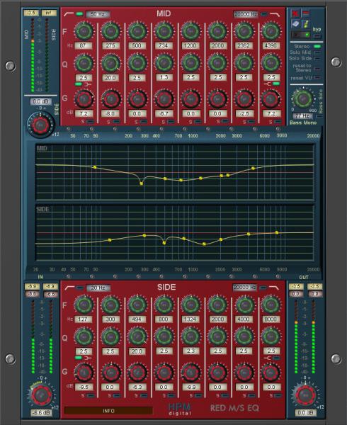Click the SIDE level knob below 0.0 dB

pyautogui.click(x=40, y=125)
